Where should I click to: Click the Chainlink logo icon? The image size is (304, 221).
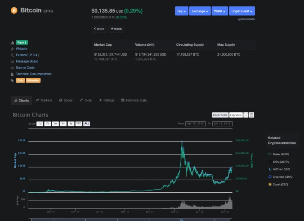[x=270, y=177]
